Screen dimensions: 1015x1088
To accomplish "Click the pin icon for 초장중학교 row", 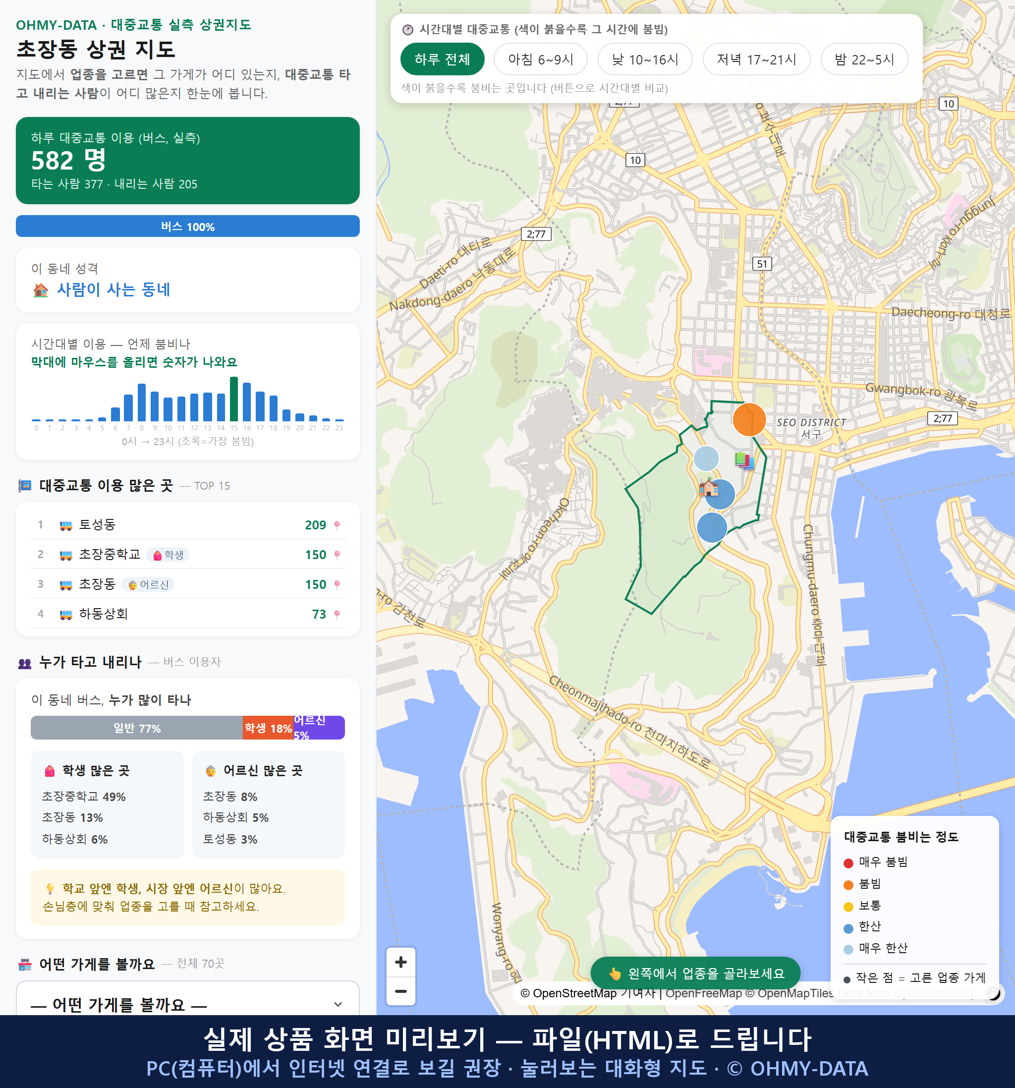I will (337, 555).
